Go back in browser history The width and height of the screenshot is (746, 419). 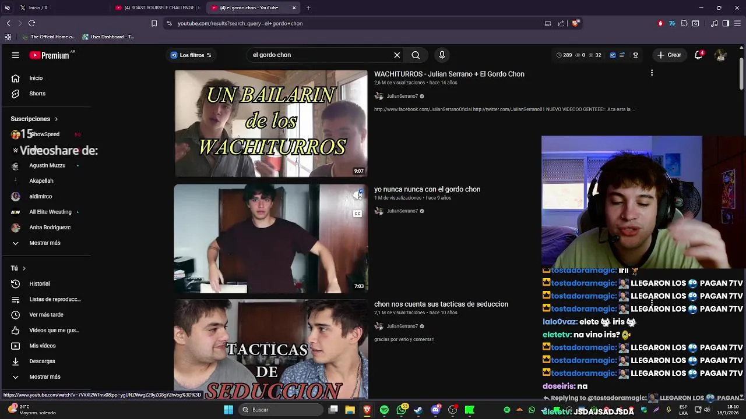(x=8, y=23)
